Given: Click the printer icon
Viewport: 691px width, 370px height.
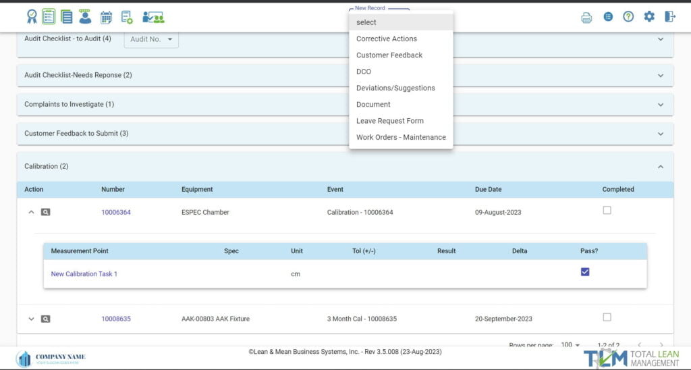Looking at the screenshot, I should click(586, 18).
